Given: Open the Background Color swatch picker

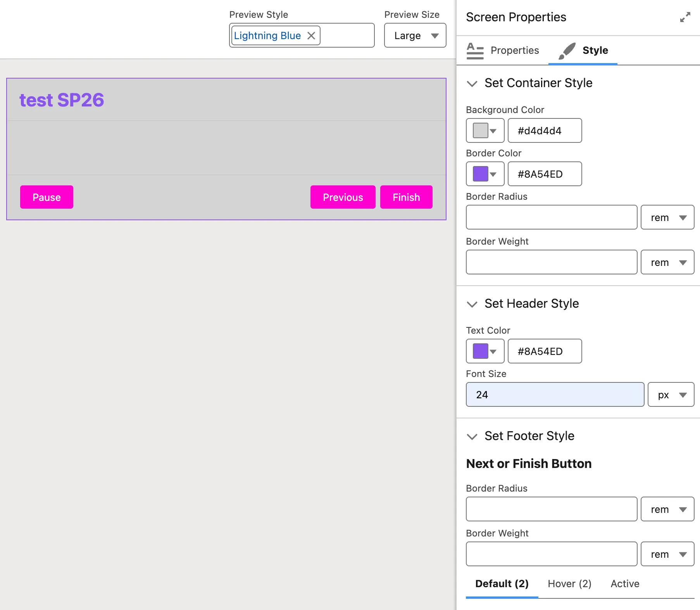Looking at the screenshot, I should click(484, 131).
